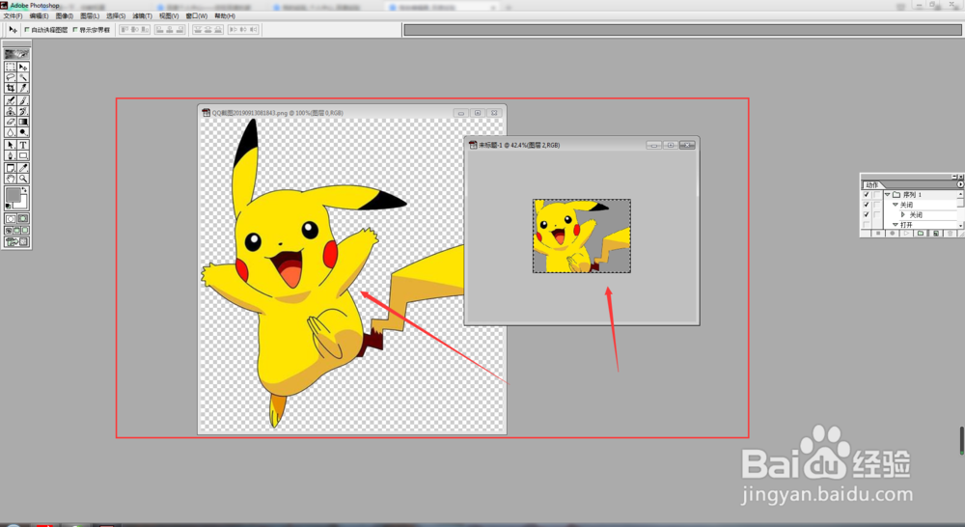Create a new action in Actions panel
965x527 pixels.
point(936,234)
